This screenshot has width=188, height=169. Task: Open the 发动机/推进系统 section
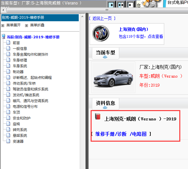pos(26,95)
